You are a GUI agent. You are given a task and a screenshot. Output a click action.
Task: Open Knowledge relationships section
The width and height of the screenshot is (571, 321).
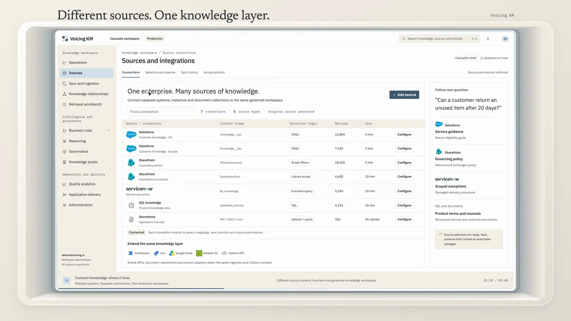86,94
